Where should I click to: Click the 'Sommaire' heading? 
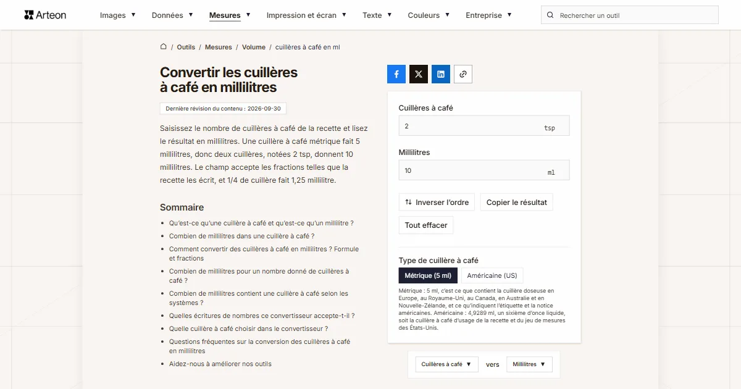pos(182,207)
